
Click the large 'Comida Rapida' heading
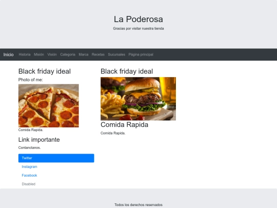tap(124, 125)
